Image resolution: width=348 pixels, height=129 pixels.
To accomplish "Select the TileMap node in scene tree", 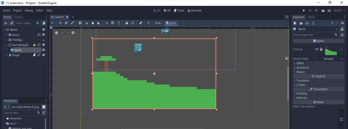I will point(17,40).
